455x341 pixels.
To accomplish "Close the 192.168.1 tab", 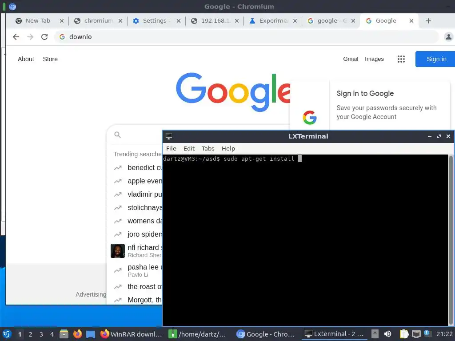I will coord(237,21).
